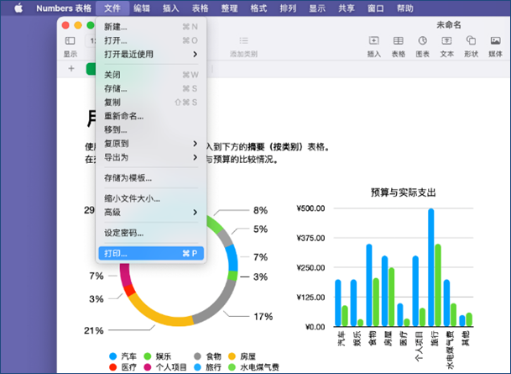Click the 房屋 legend yellow dot
511x374 pixels.
pyautogui.click(x=232, y=356)
